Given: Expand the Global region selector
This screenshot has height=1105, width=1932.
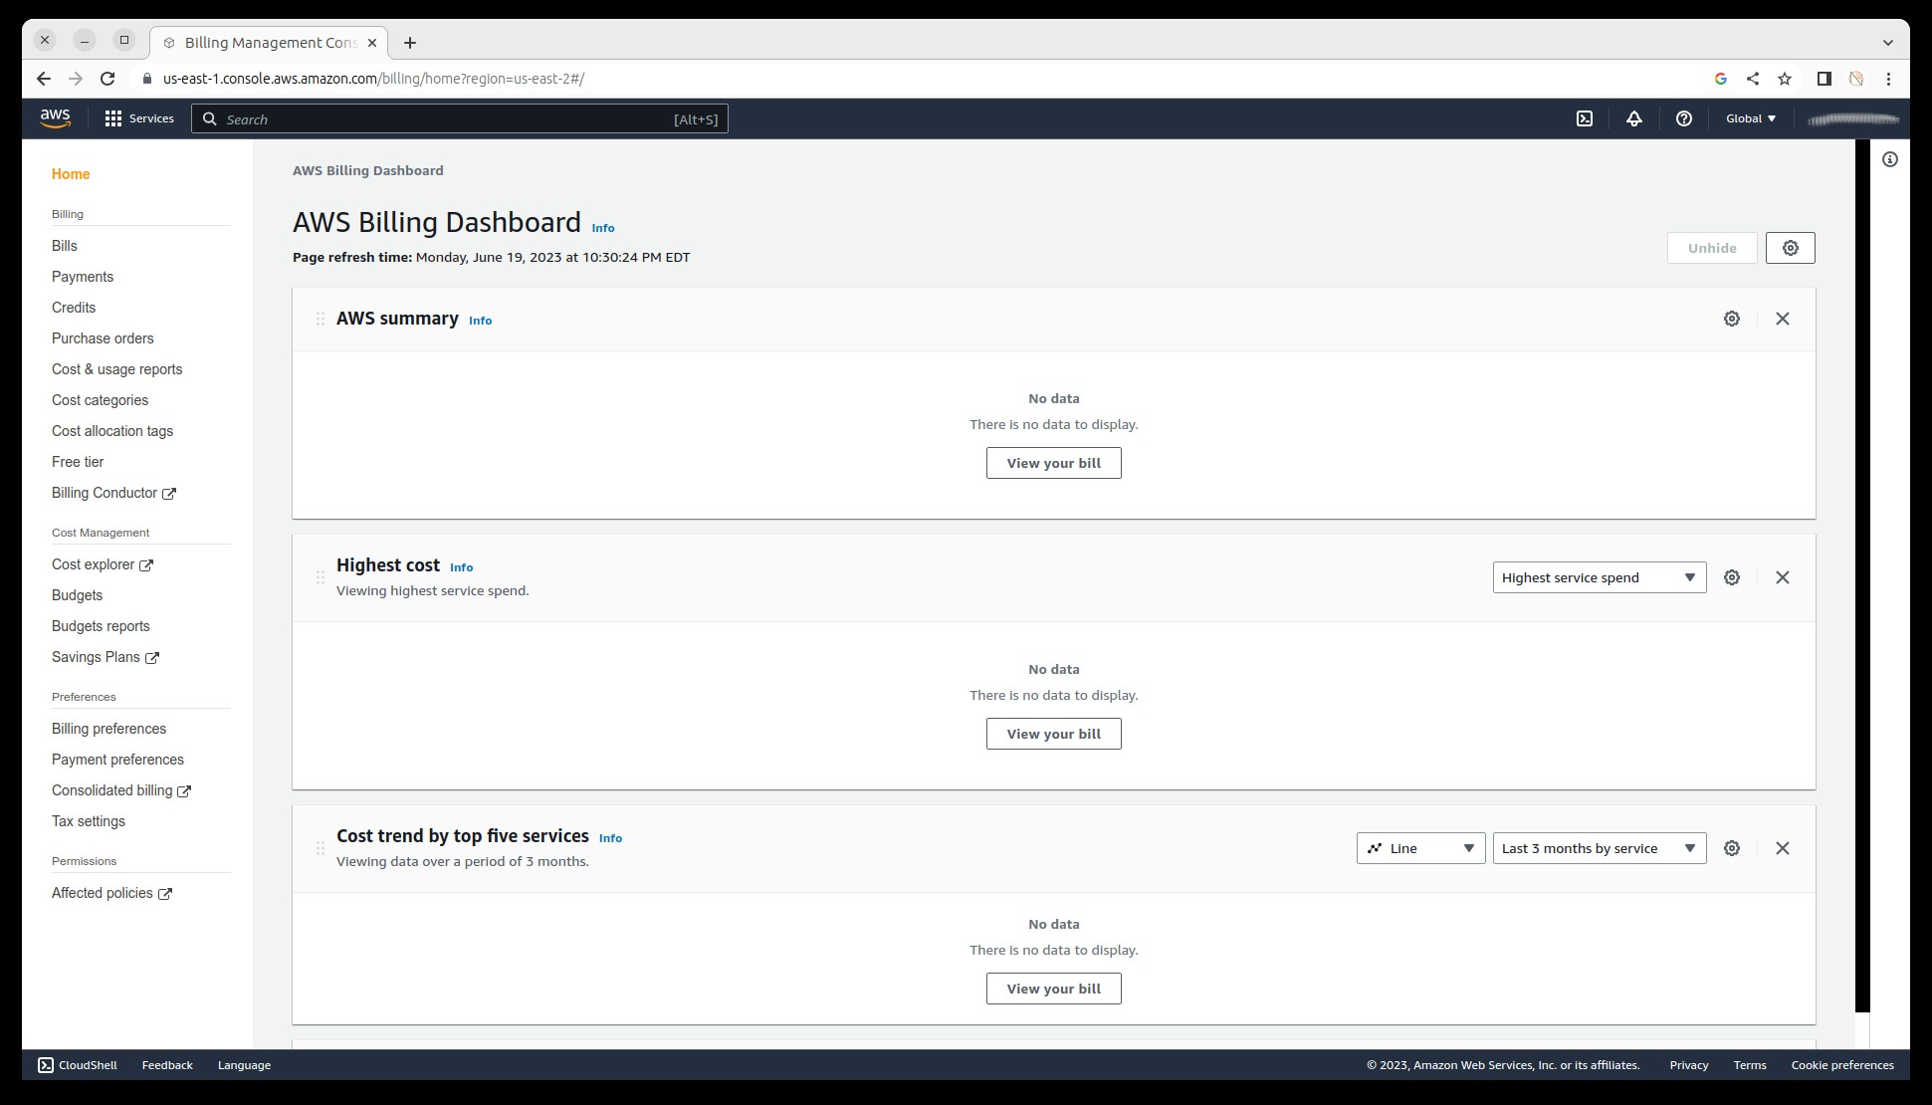Looking at the screenshot, I should (1751, 118).
